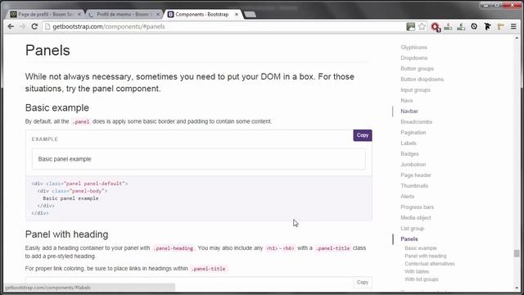Click the Bootstrap favicon on the active tab

(x=171, y=15)
